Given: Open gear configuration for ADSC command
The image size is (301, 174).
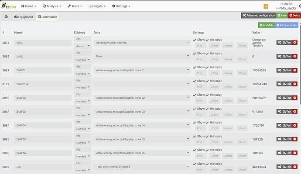Looking at the screenshot, I should click(x=279, y=43).
